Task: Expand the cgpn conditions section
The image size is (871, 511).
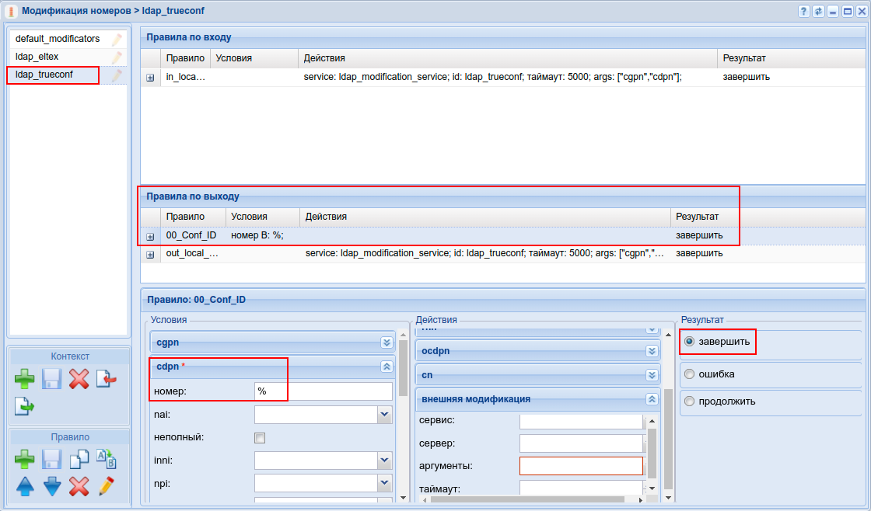Action: click(387, 342)
